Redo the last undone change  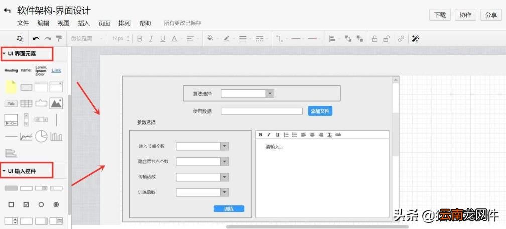(x=48, y=39)
